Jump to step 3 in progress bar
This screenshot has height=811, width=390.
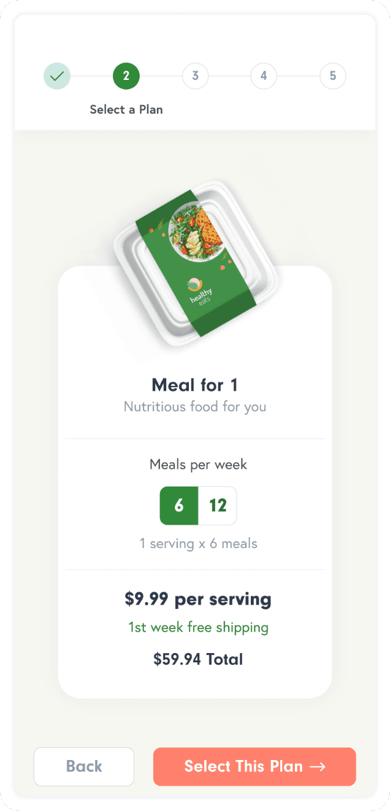tap(195, 76)
